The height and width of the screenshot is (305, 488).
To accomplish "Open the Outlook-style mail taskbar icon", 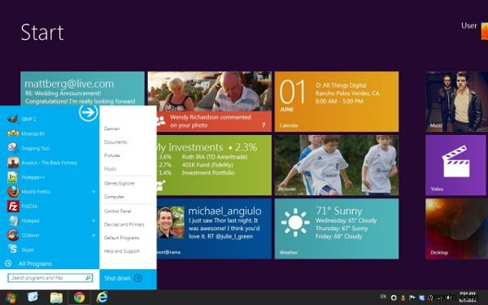I will 33,297.
